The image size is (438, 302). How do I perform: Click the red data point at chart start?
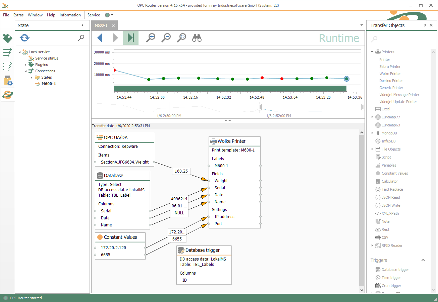[x=114, y=70]
